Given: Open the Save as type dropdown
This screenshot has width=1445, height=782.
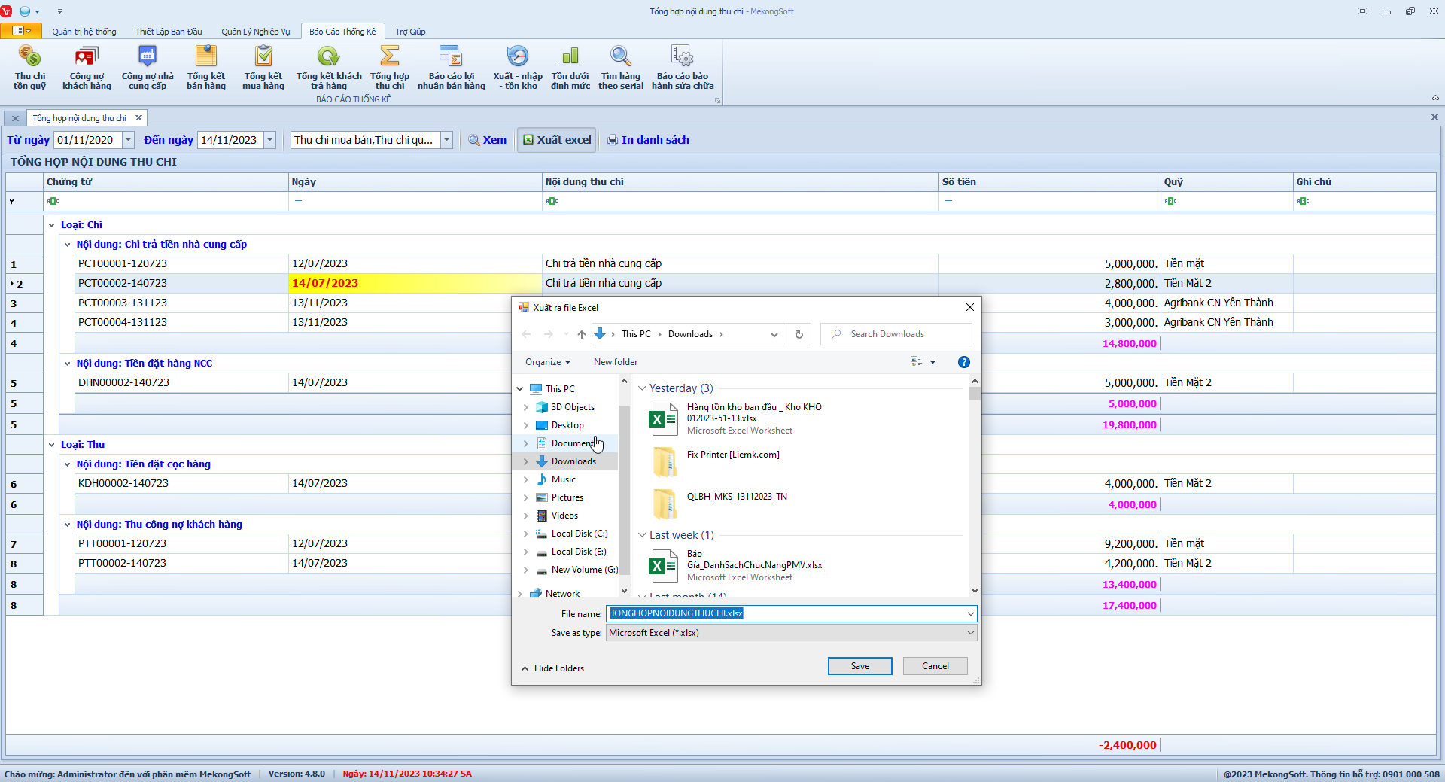Looking at the screenshot, I should tap(970, 633).
